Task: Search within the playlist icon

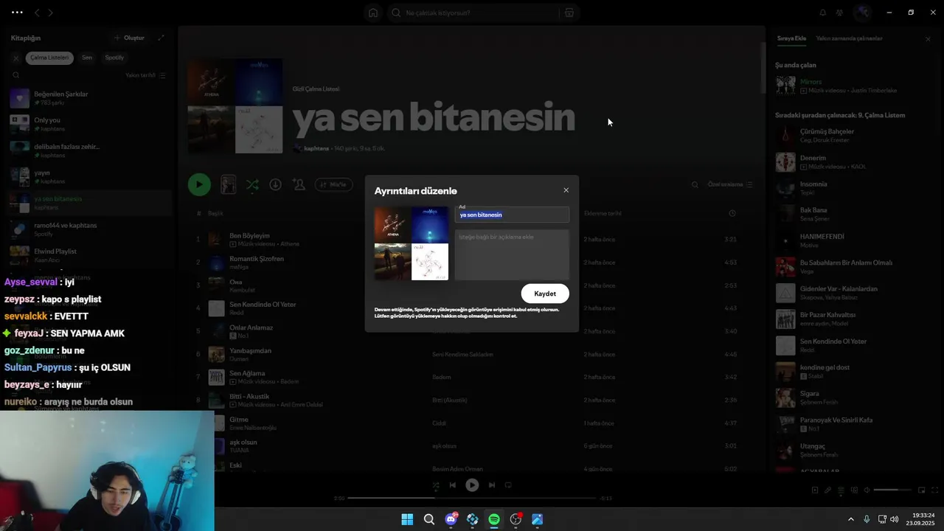Action: click(695, 185)
